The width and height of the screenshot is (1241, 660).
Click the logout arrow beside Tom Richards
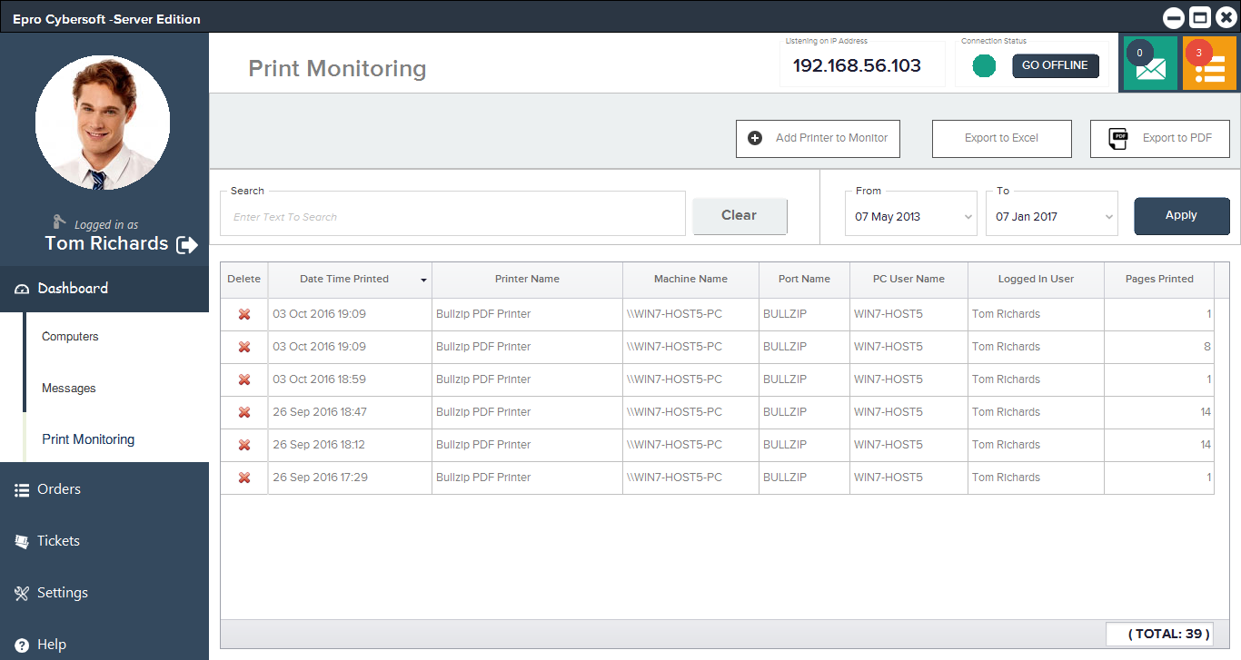(187, 244)
